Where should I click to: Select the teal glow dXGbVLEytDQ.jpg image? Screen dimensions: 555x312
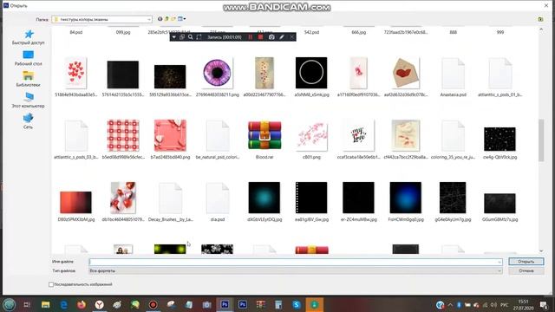click(264, 198)
